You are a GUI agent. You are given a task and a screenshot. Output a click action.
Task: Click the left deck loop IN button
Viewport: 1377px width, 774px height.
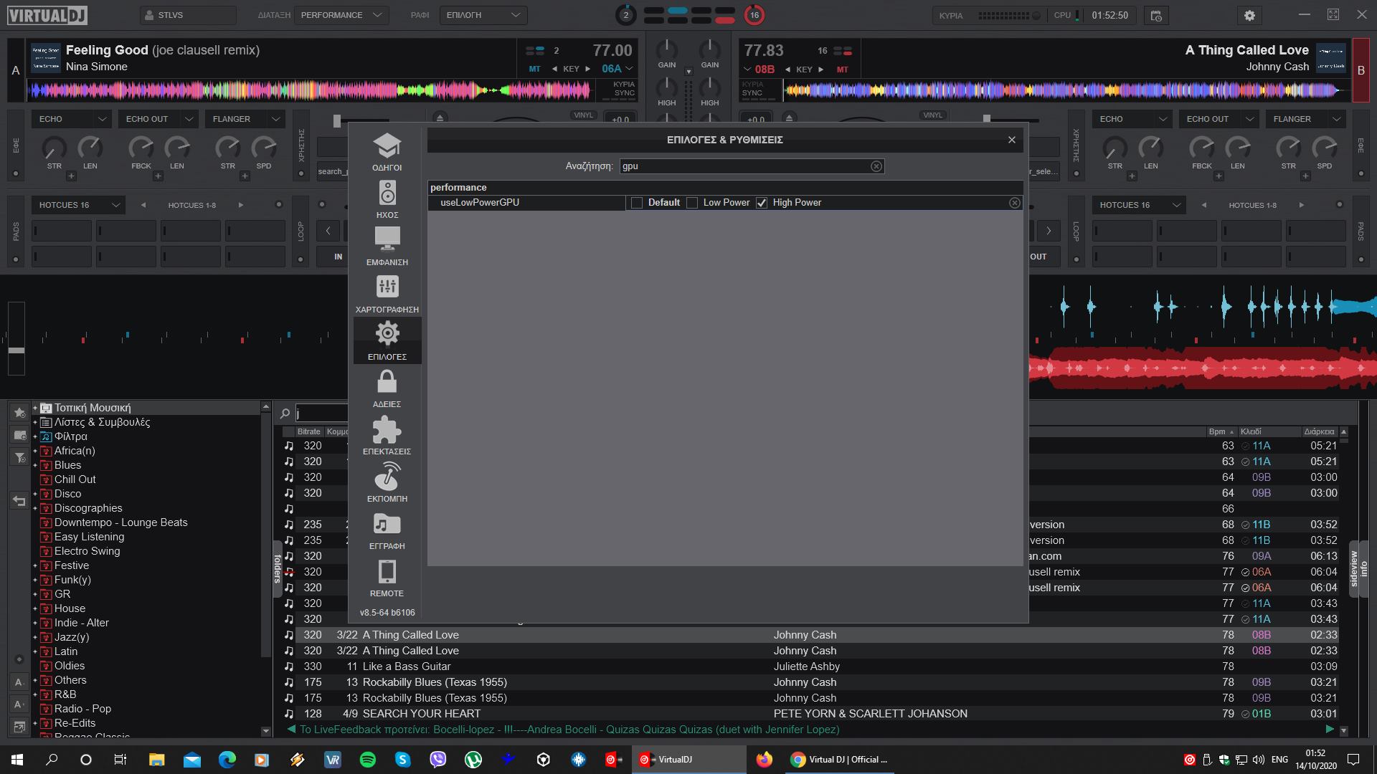[x=338, y=257]
